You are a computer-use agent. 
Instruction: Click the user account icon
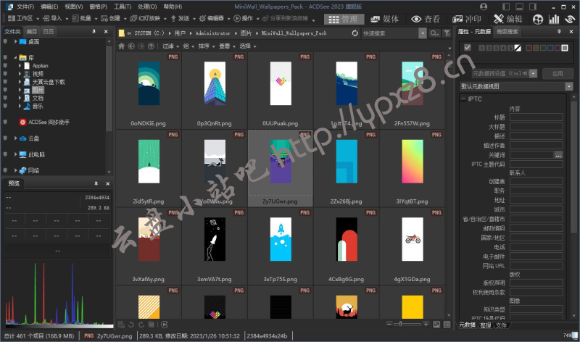[484, 7]
